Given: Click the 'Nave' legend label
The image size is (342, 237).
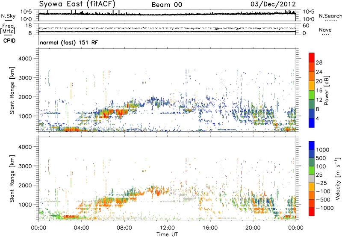Looking at the screenshot, I should 325,30.
